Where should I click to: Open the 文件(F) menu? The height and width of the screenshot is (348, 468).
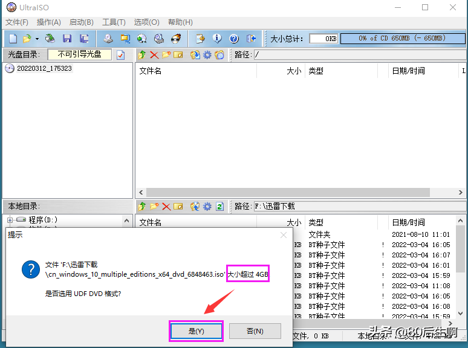(x=17, y=22)
